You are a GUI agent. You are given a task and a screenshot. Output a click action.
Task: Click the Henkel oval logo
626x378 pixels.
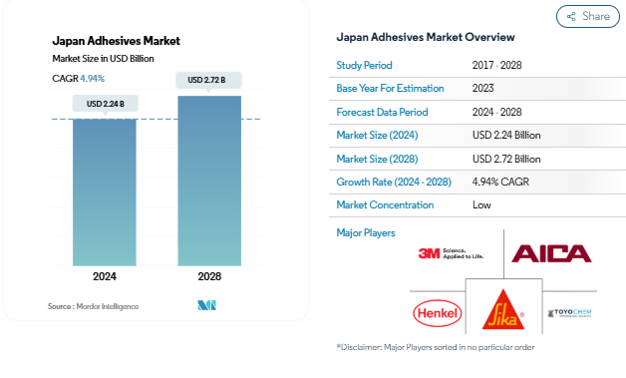(x=438, y=313)
